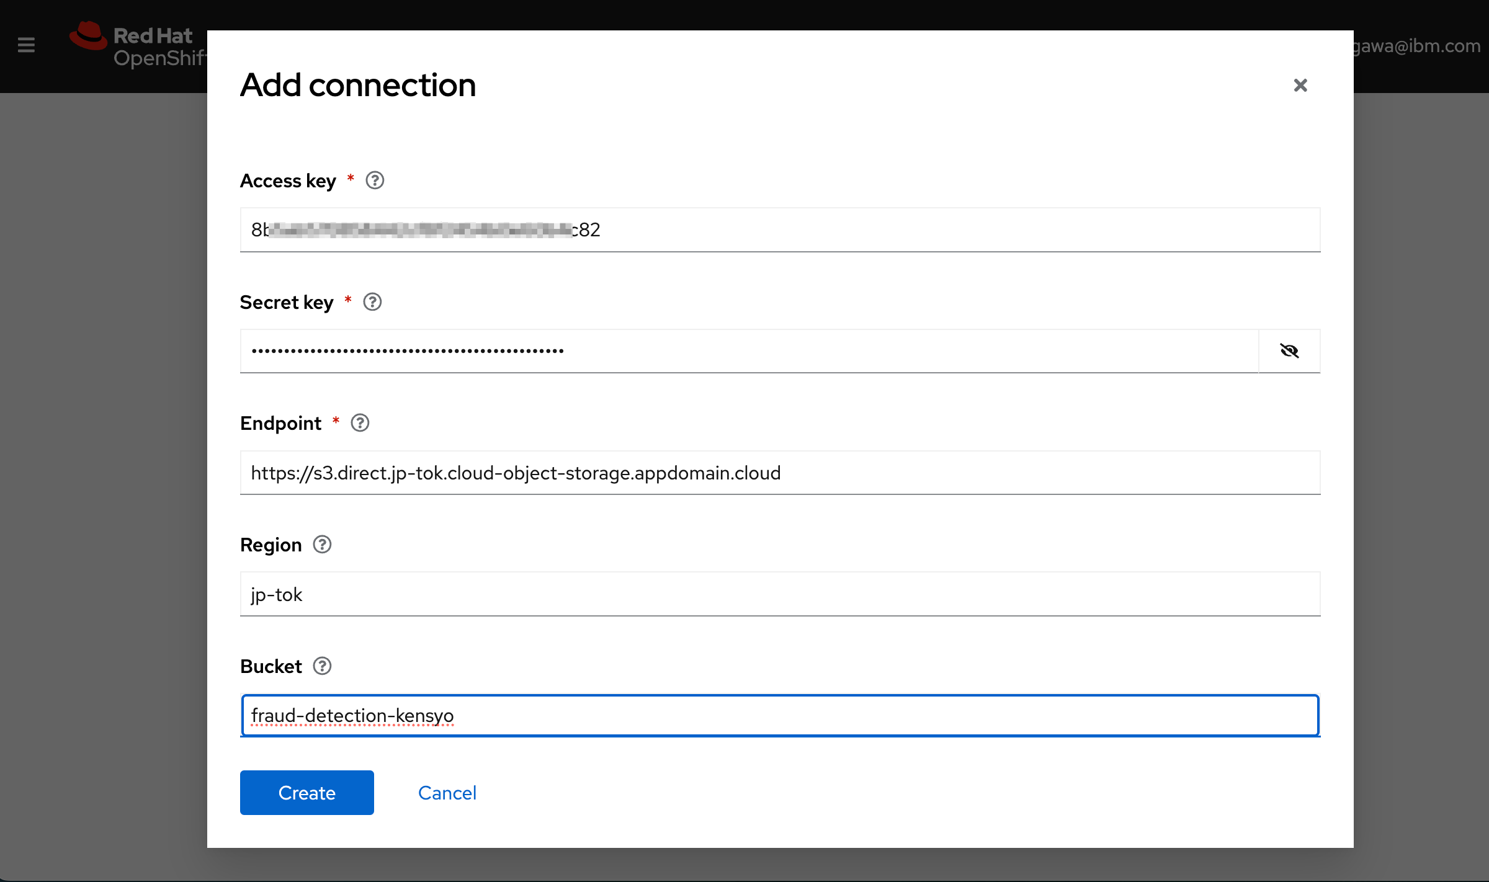Click the Red Hat fedora logo
This screenshot has width=1489, height=882.
[88, 36]
